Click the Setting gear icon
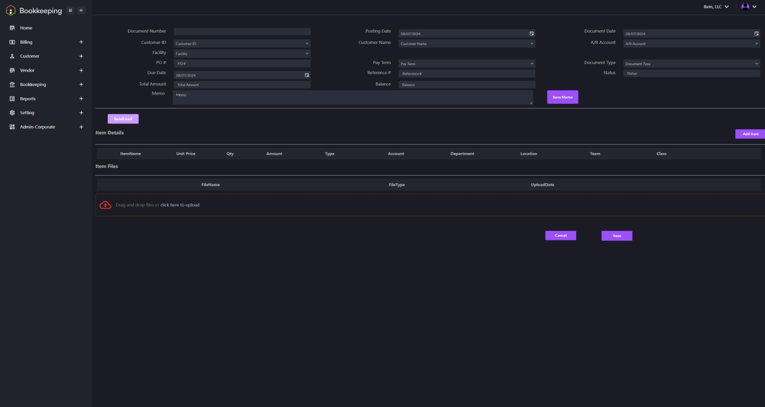Image resolution: width=765 pixels, height=407 pixels. coord(13,112)
